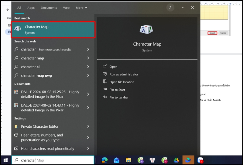Viewport: 243px width, 165px height.
Task: Click the highlighted orange taskbar app icon
Action: (188, 160)
